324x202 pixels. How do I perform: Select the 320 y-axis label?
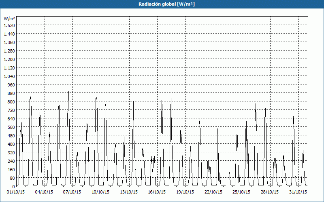click(x=11, y=153)
